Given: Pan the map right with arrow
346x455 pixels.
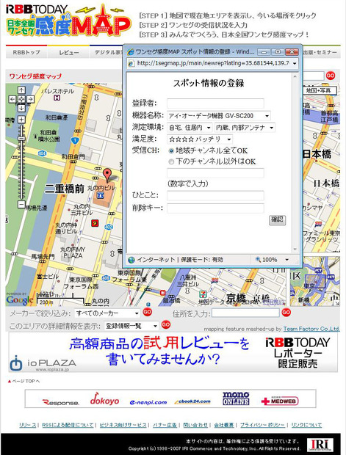Looking at the screenshot, I should [x=31, y=99].
